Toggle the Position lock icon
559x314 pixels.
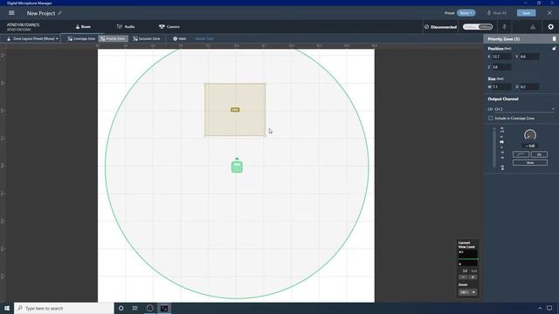pyautogui.click(x=554, y=49)
